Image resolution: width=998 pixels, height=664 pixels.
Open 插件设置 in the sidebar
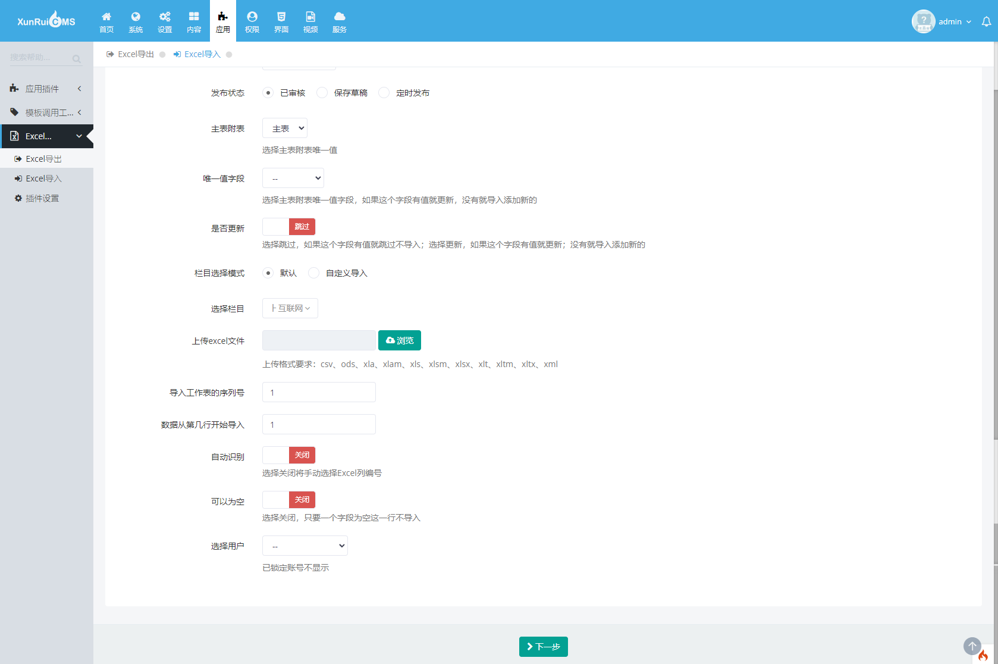pyautogui.click(x=46, y=198)
